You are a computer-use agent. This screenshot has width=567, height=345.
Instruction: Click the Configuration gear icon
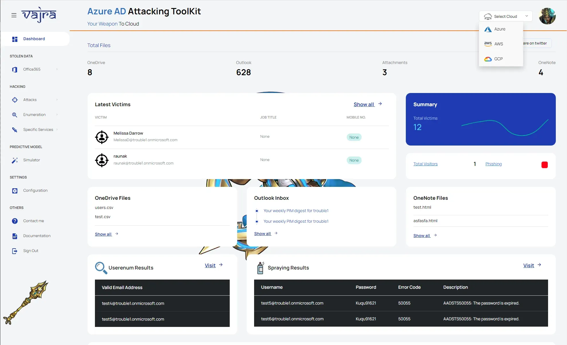tap(15, 191)
